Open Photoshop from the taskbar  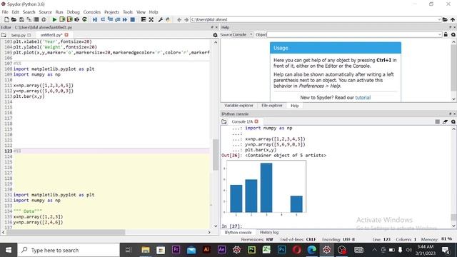coord(281,250)
